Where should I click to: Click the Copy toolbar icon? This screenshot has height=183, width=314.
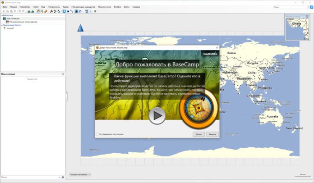point(8,11)
